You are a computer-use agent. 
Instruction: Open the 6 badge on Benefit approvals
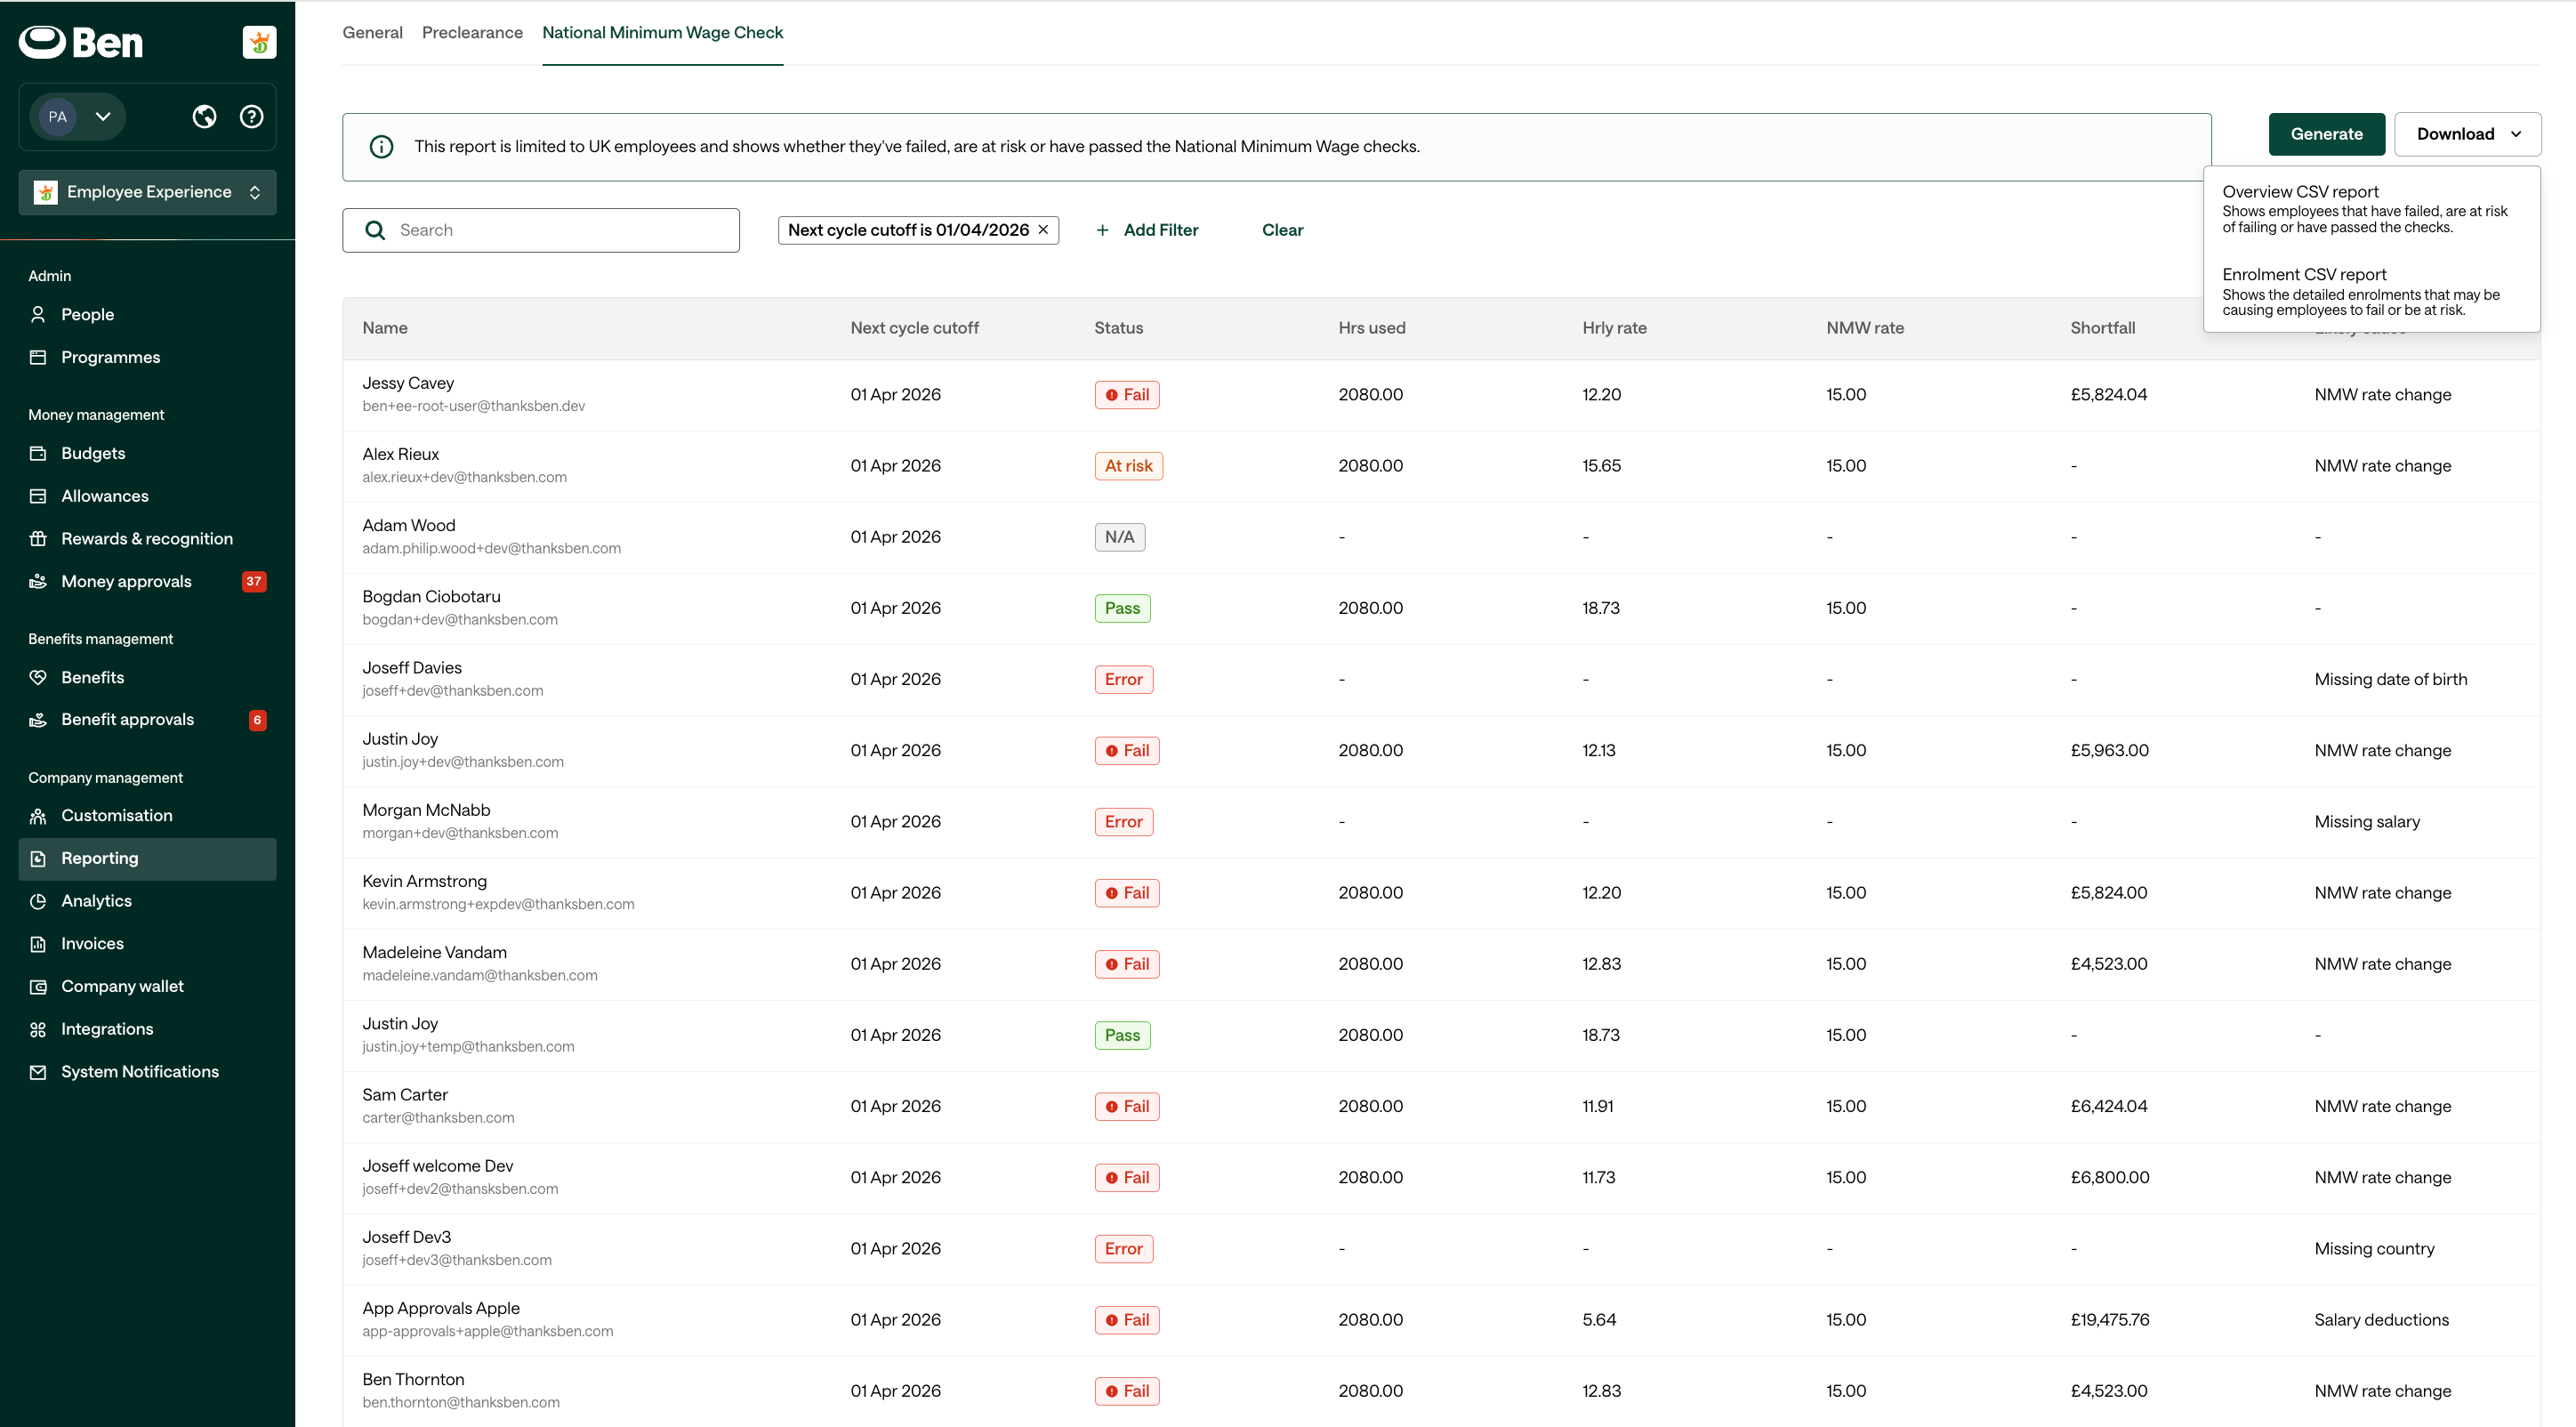[257, 720]
